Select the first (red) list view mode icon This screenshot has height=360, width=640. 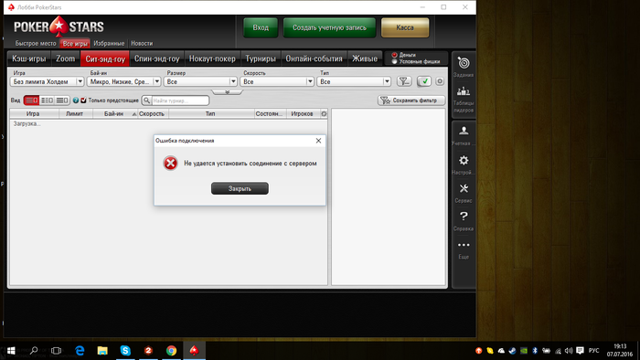[31, 101]
